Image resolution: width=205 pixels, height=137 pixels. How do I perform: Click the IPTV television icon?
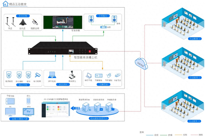pos(28,112)
